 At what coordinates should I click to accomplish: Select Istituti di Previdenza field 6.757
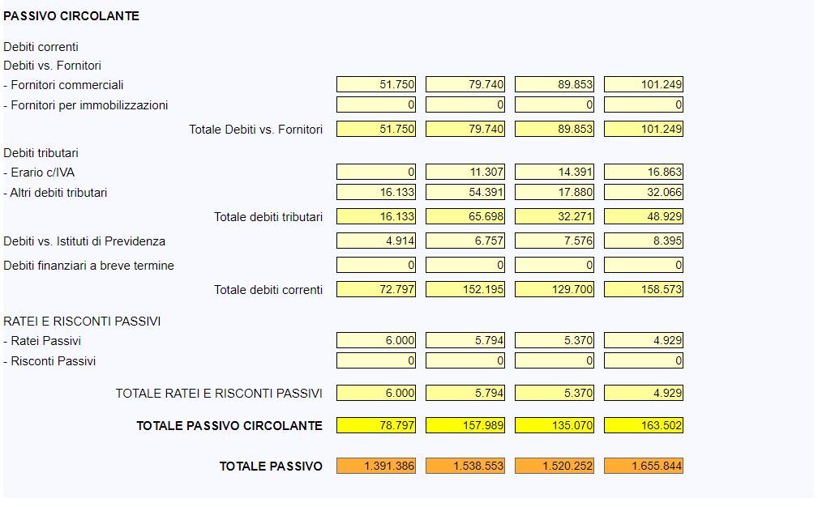click(465, 241)
